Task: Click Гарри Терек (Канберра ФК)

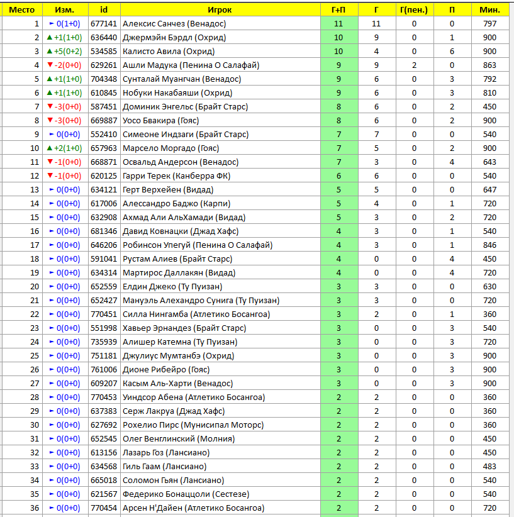Action: point(220,176)
